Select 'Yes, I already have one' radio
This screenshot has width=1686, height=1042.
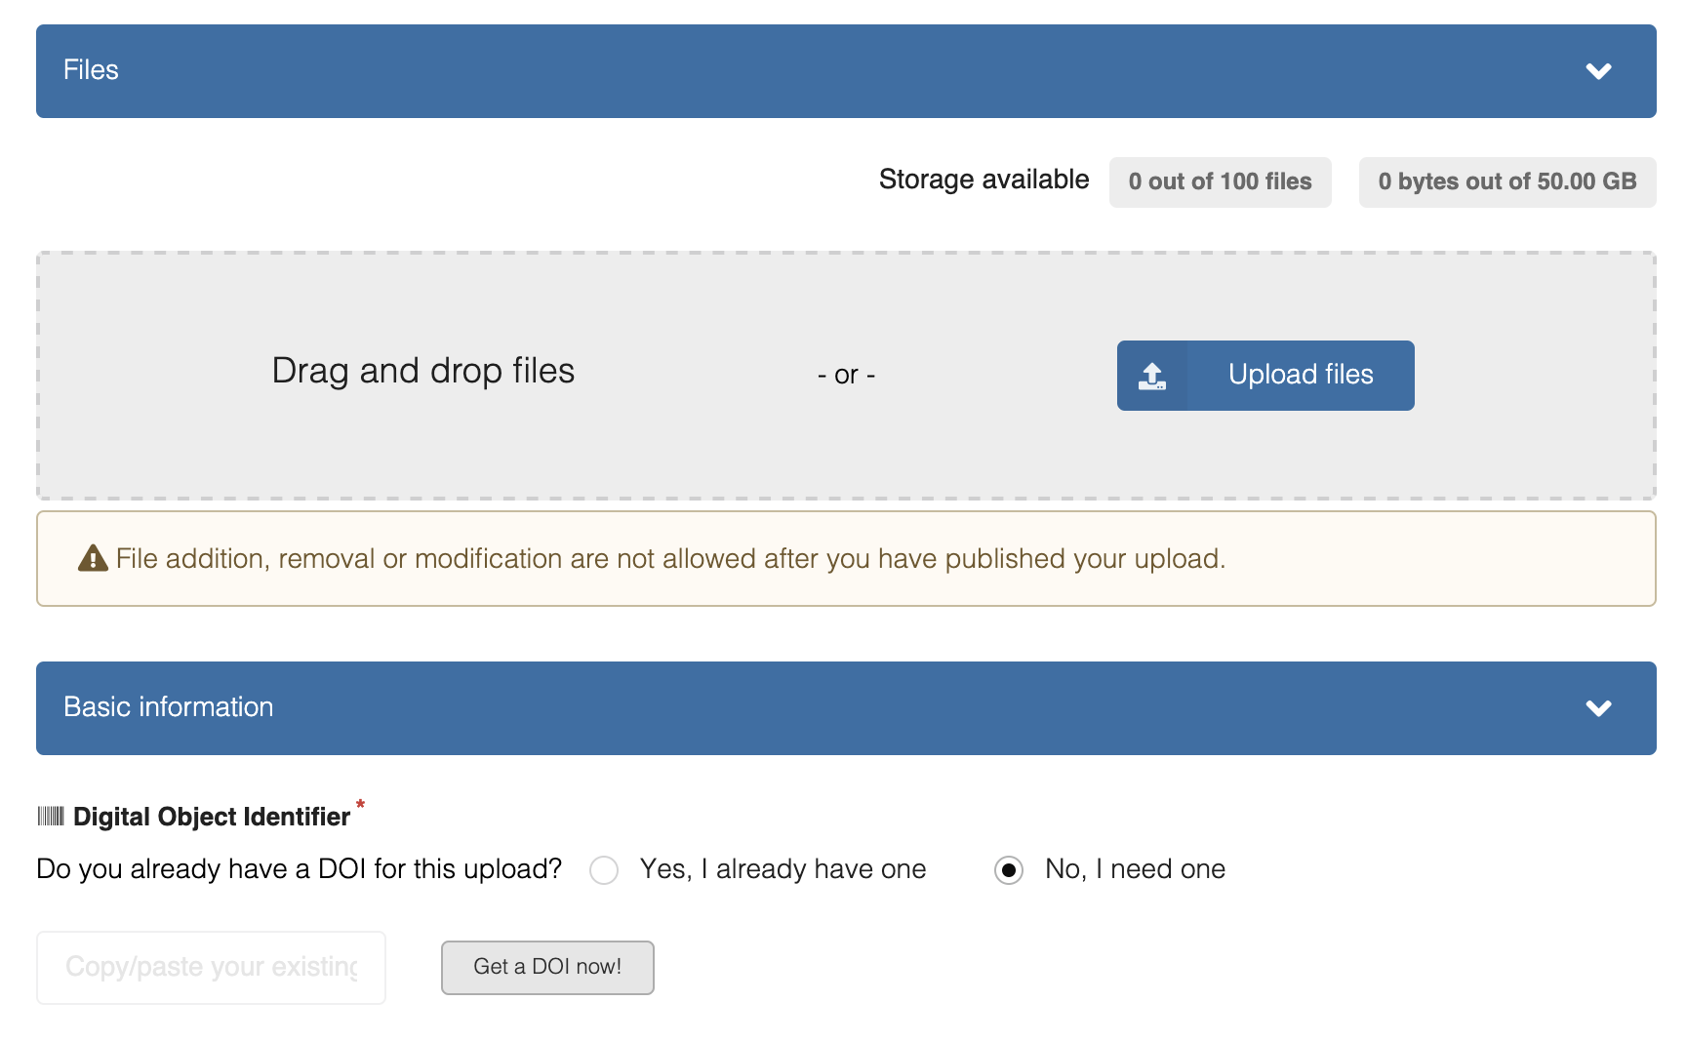[x=604, y=870]
